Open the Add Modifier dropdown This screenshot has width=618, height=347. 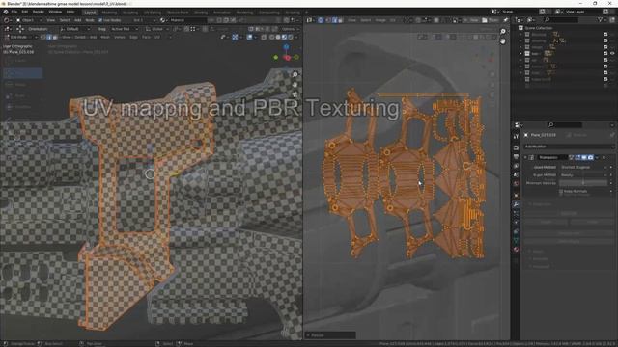click(x=569, y=147)
